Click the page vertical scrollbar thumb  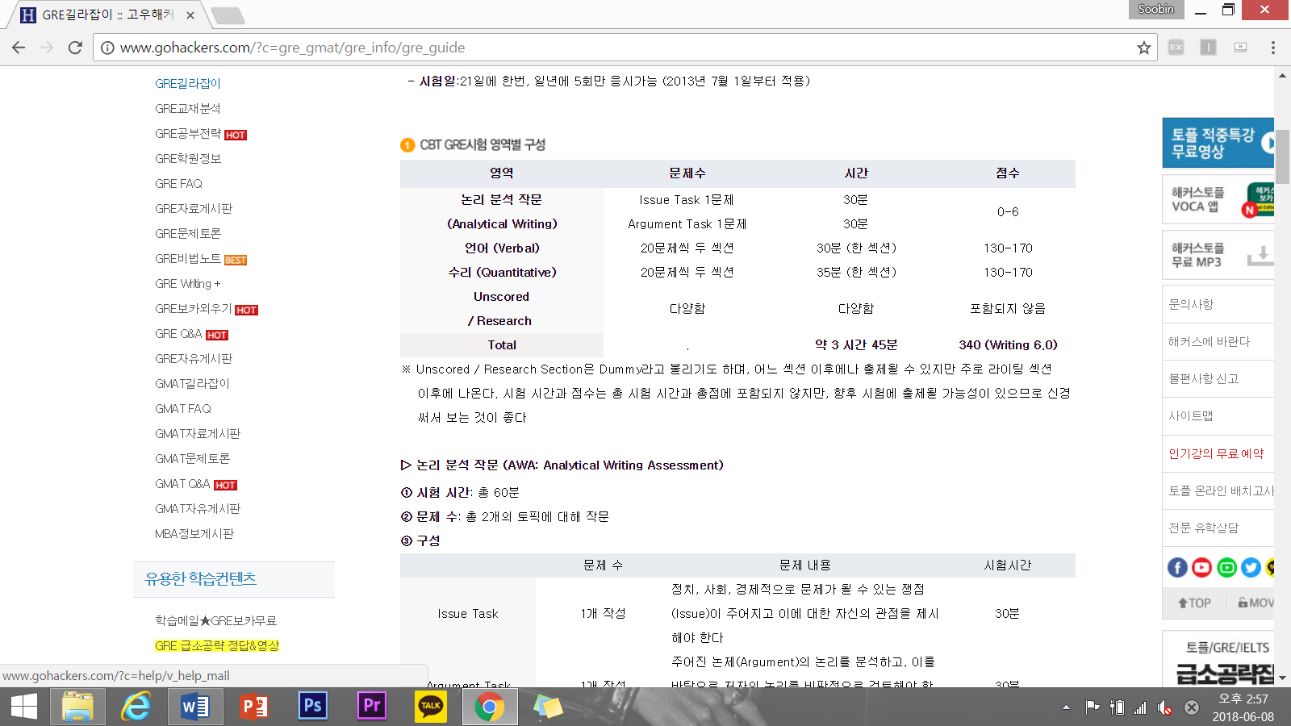[1282, 157]
